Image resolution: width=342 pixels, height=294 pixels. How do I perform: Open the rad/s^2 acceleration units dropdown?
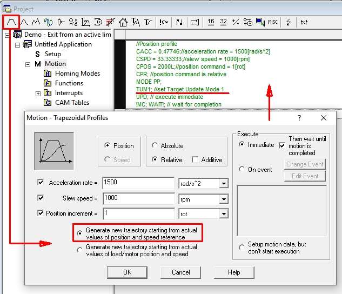click(224, 184)
